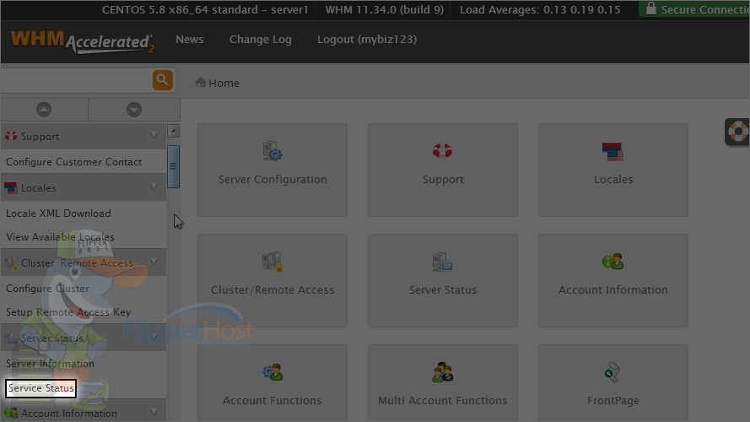Image resolution: width=750 pixels, height=422 pixels.
Task: Click the Home house icon in breadcrumb
Action: pos(201,83)
